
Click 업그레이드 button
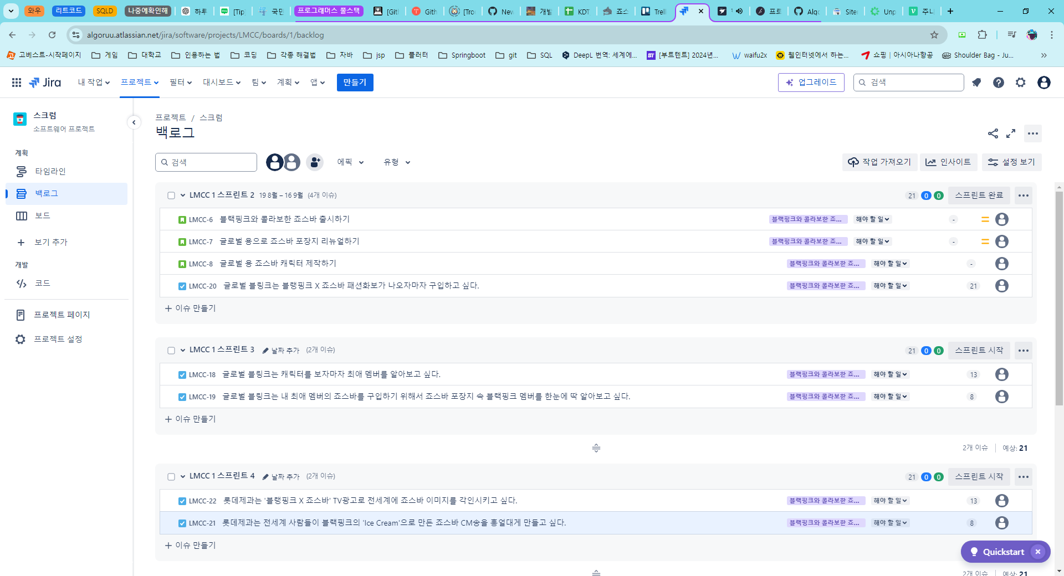811,83
